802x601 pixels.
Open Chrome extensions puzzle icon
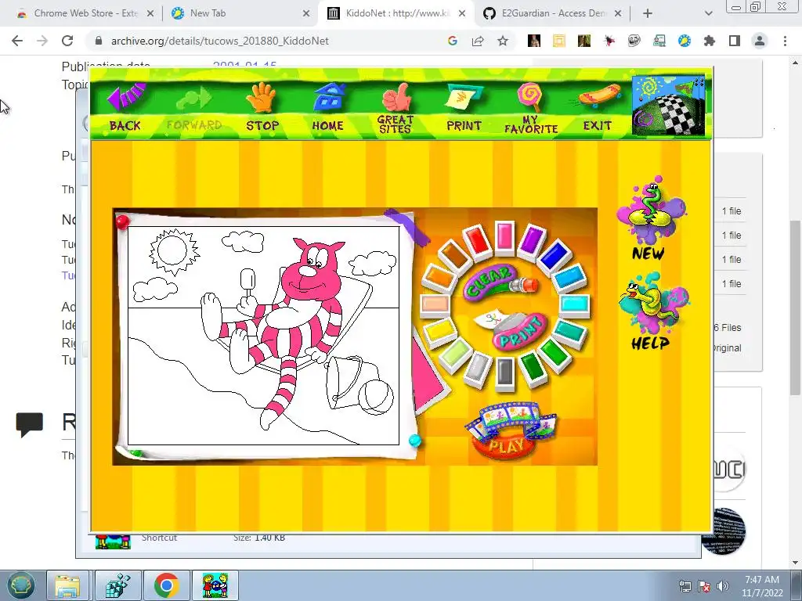710,41
